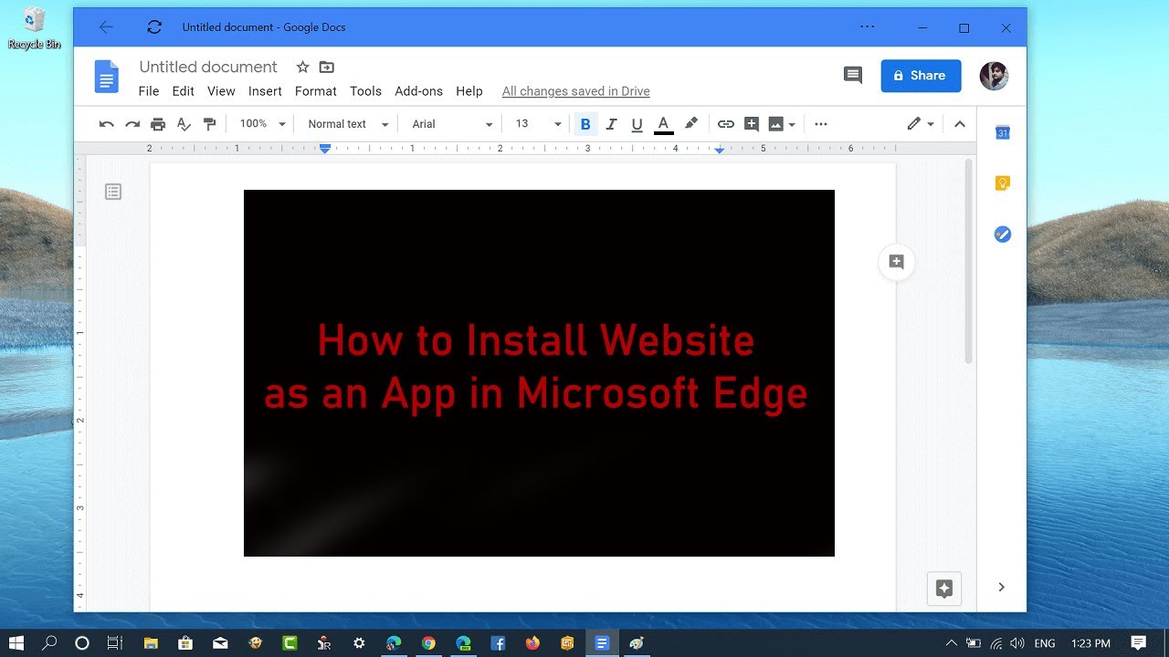Open the zoom 100% dropdown
This screenshot has height=657, width=1169.
[262, 124]
